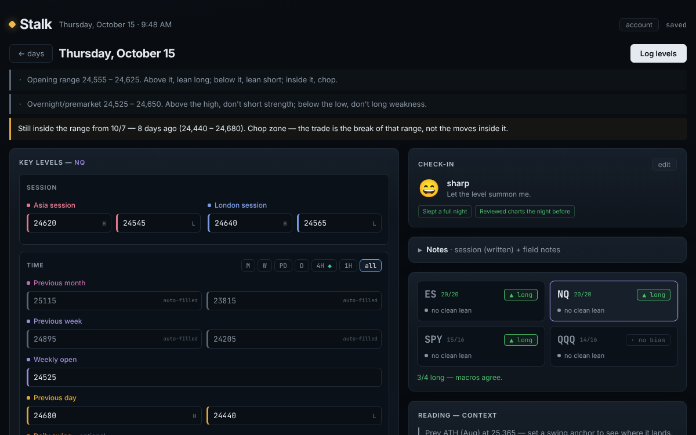Toggle the PD timeframe filter

coord(283,266)
